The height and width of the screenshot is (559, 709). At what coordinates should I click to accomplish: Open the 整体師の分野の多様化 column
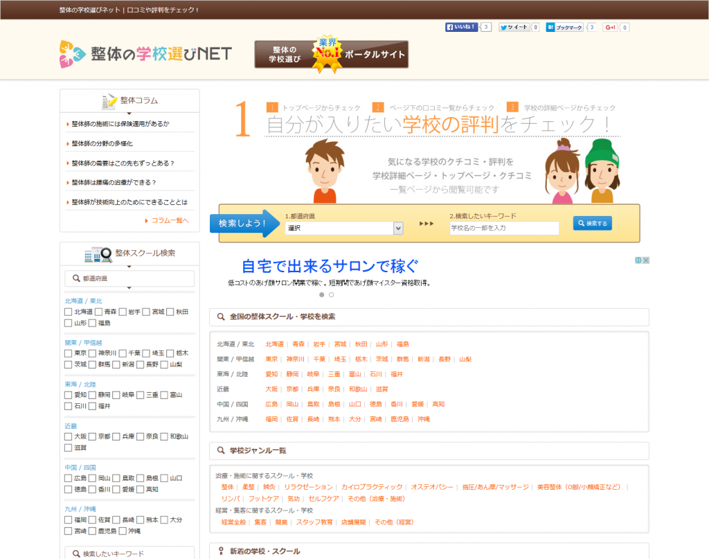coord(102,143)
